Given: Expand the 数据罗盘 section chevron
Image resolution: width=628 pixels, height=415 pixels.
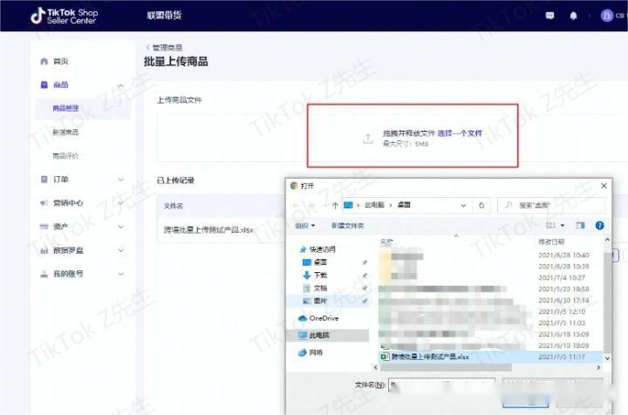Looking at the screenshot, I should pyautogui.click(x=121, y=250).
